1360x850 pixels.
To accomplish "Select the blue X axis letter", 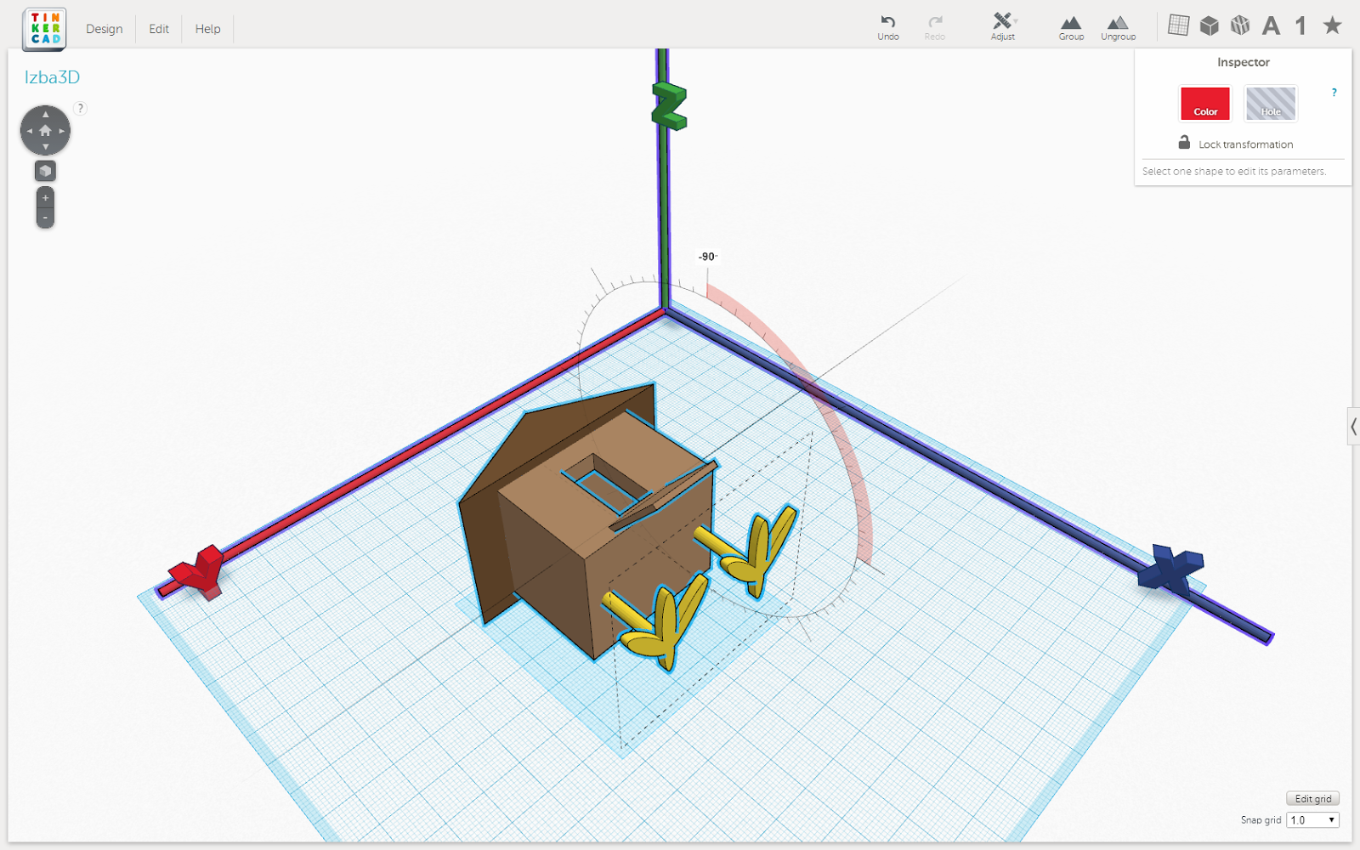I will 1170,568.
